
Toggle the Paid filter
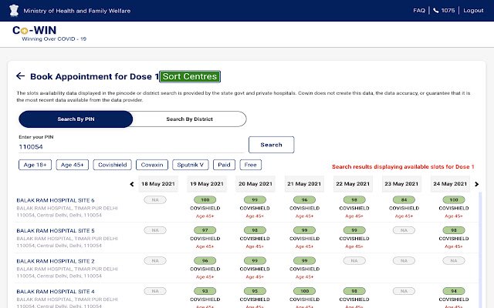224,165
